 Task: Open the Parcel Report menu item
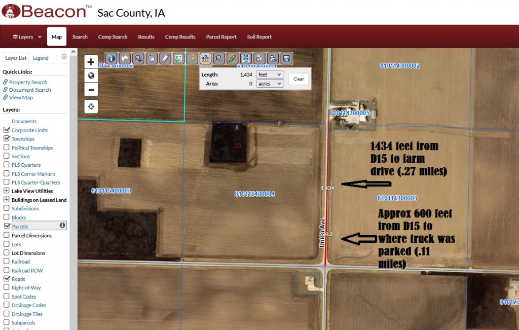(221, 37)
